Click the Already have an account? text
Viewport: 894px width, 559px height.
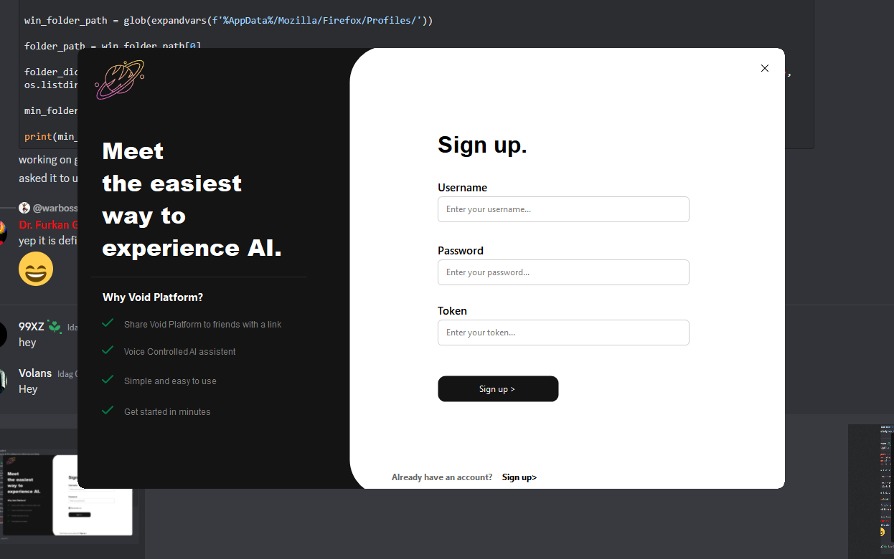pos(442,477)
